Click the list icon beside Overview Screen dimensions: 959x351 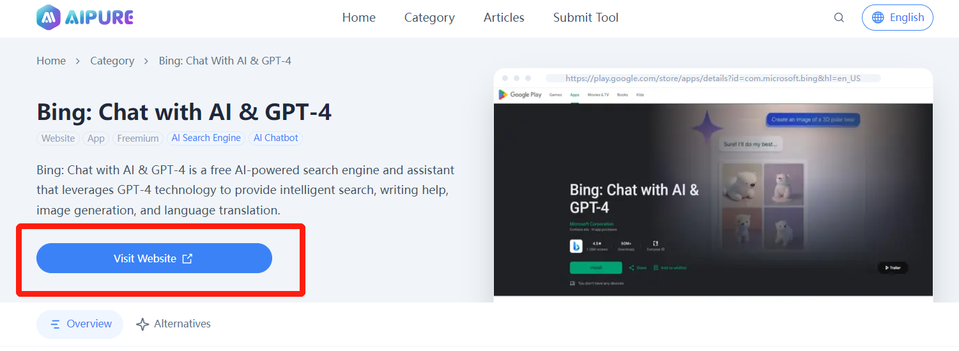point(56,324)
